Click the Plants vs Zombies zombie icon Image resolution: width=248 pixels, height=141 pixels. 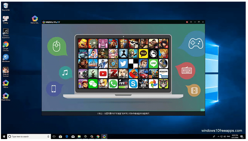(93, 43)
